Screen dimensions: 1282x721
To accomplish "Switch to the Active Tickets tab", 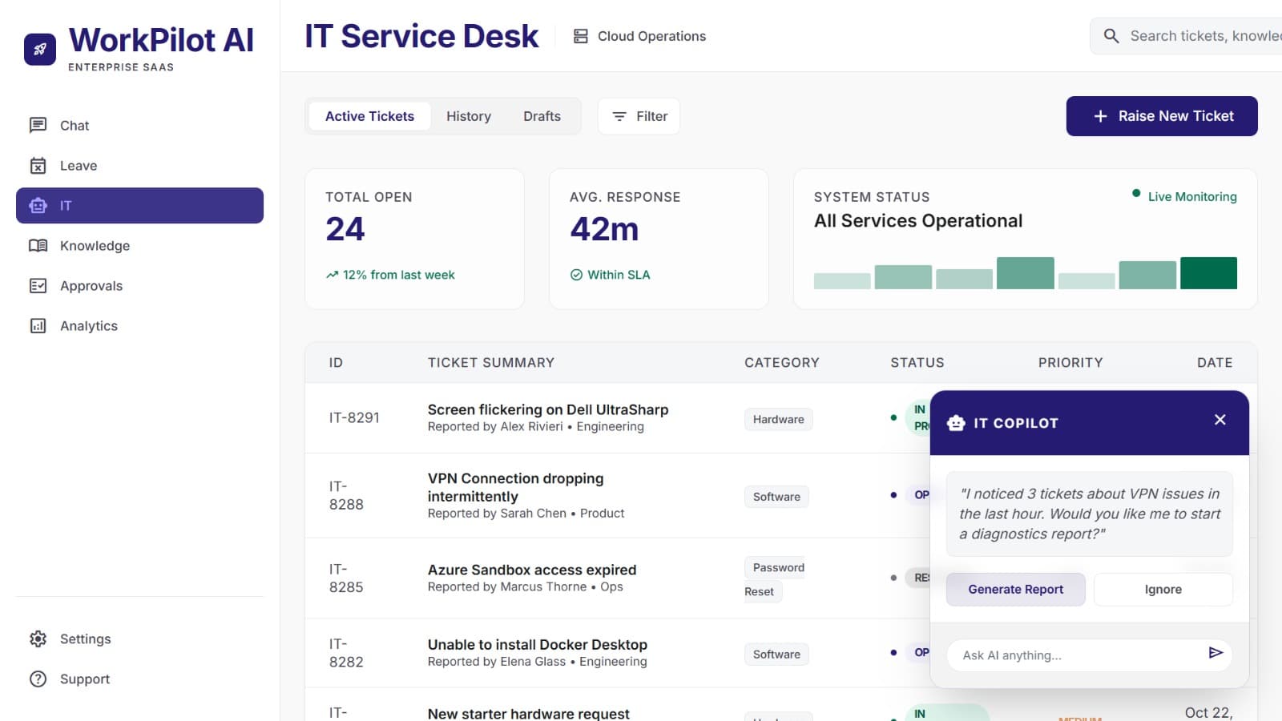I will pos(369,116).
